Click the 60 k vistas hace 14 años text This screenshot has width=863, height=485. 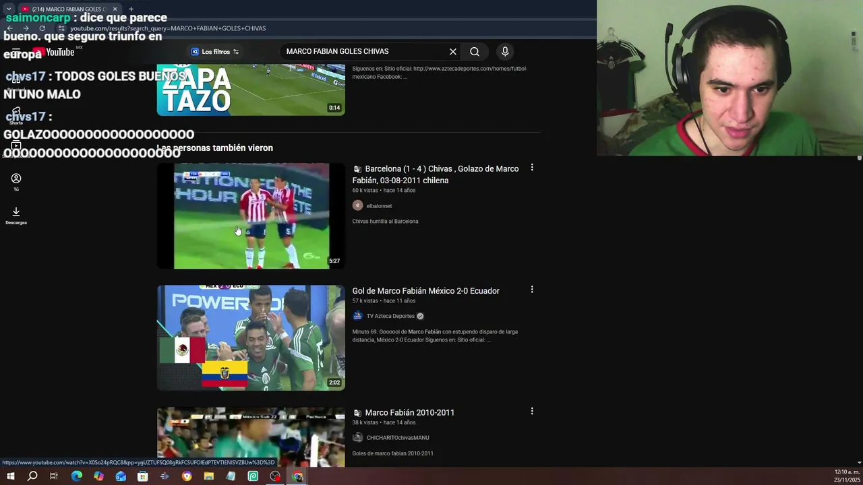(x=384, y=190)
